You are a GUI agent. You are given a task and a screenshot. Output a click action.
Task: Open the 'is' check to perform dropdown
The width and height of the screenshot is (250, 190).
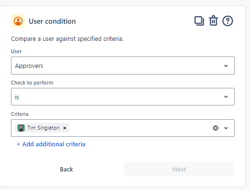pos(123,96)
